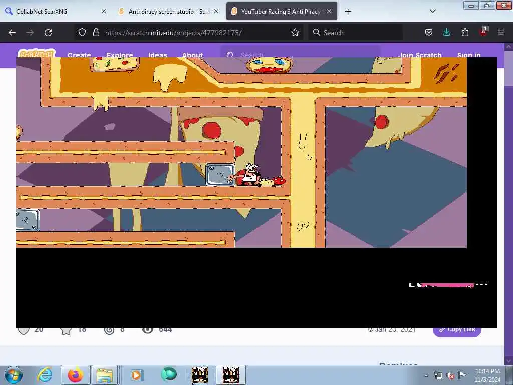
Task: Click the page vertical scrollbar
Action: pos(508,203)
